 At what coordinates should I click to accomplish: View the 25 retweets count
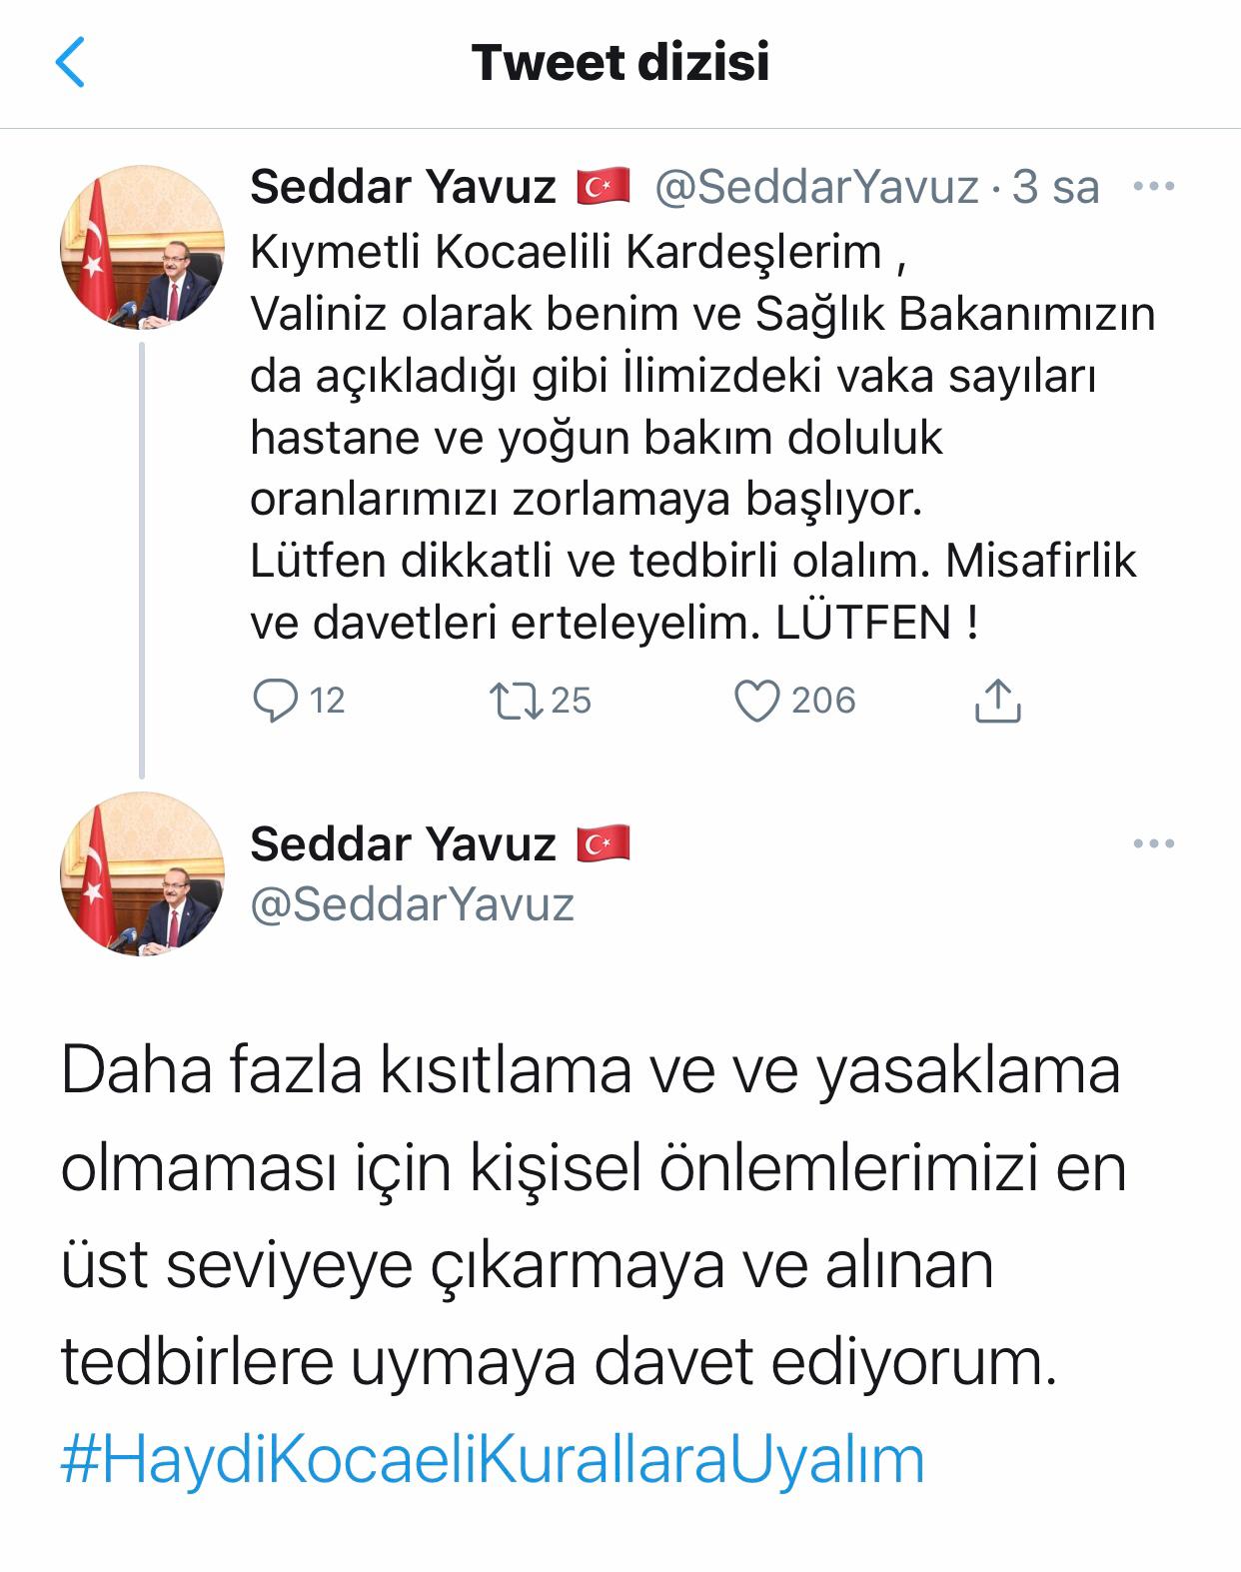[571, 701]
